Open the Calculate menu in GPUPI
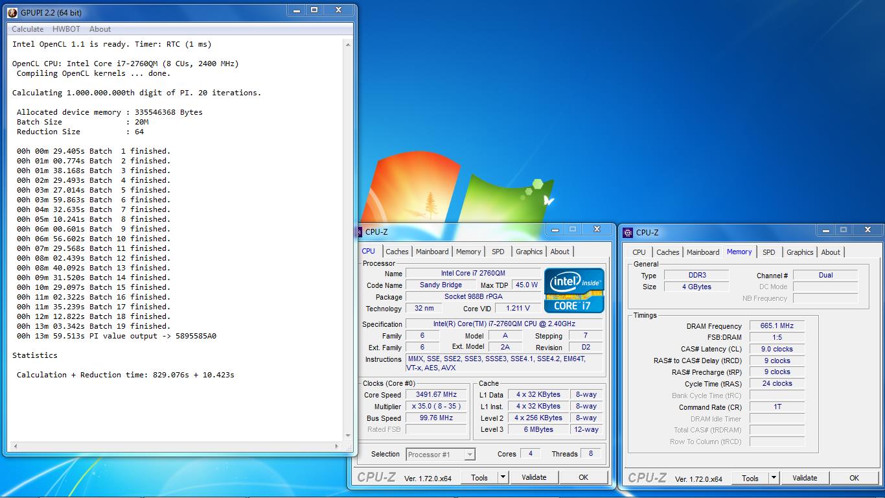 click(x=28, y=29)
